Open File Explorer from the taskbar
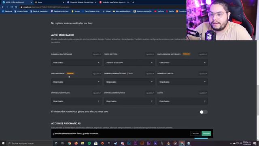The width and height of the screenshot is (259, 146). [x=83, y=143]
